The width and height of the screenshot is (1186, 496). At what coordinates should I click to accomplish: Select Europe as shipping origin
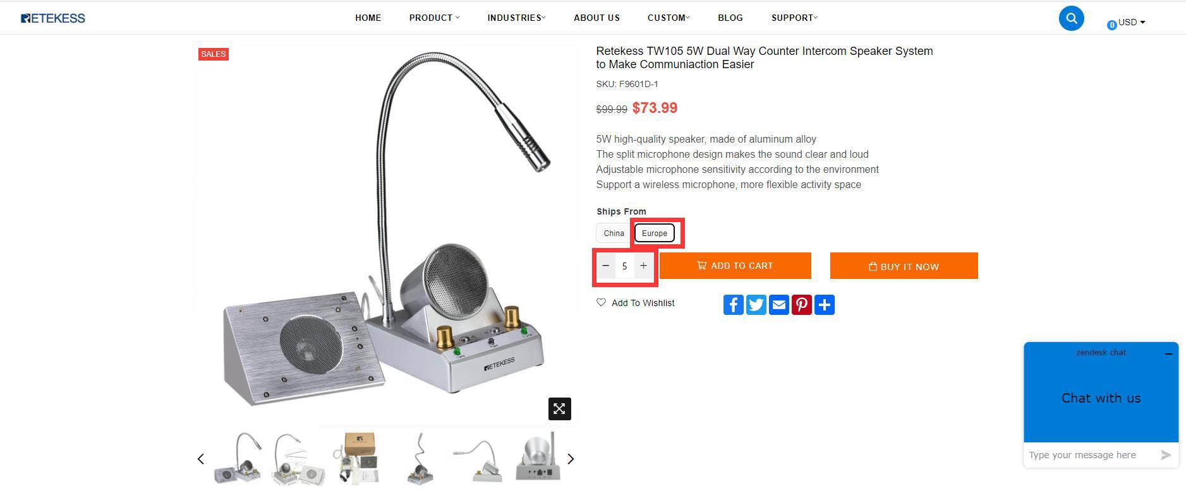654,233
